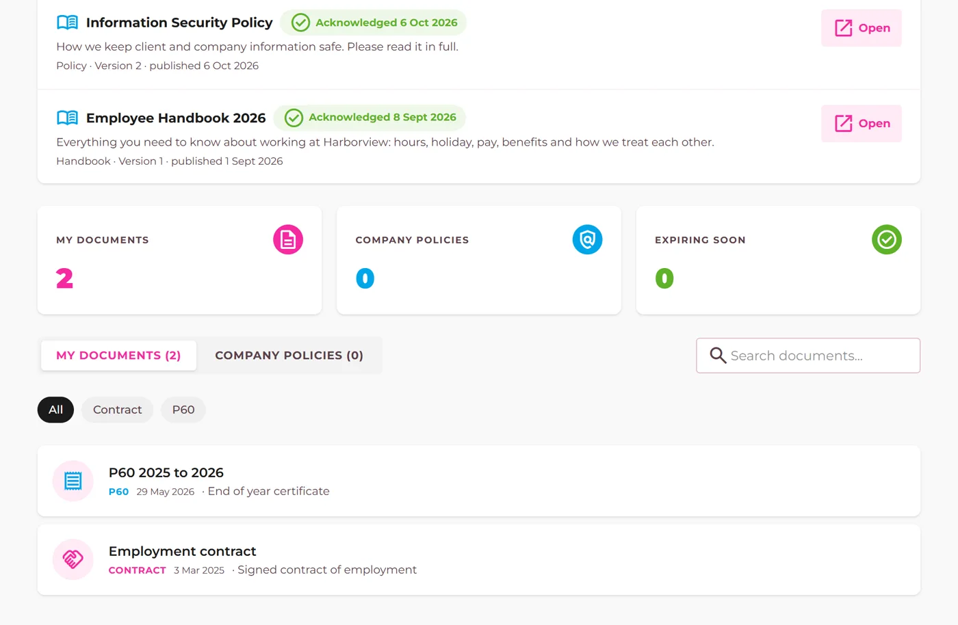Click the My Documents count of 2

click(64, 278)
